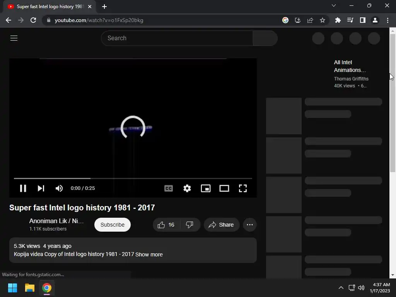Screen dimensions: 396x297
Task: Open the YouTube hamburger guide menu
Action: [x=14, y=38]
